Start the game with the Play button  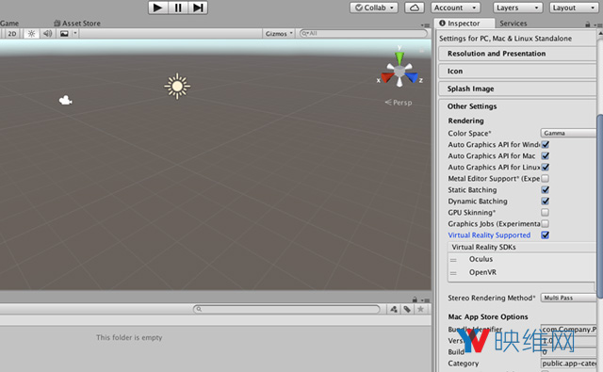point(158,8)
